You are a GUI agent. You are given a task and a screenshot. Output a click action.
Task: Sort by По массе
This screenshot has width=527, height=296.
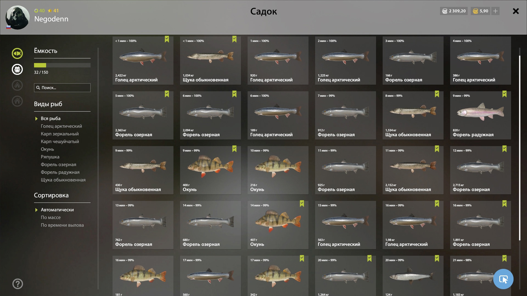(x=51, y=217)
